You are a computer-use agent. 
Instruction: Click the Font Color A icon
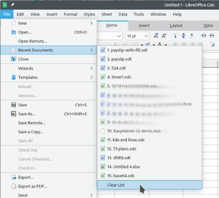point(160,44)
